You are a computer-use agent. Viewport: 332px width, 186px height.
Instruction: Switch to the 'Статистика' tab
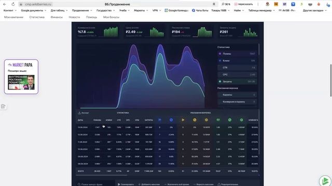click(37, 17)
